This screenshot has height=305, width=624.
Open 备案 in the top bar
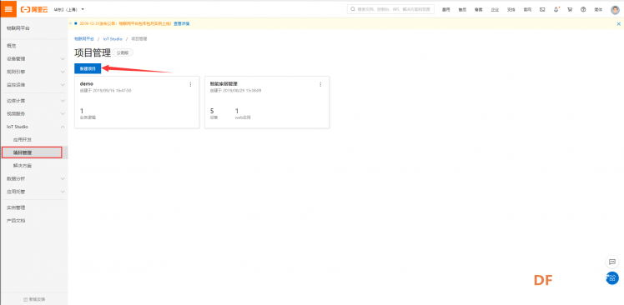click(x=478, y=9)
